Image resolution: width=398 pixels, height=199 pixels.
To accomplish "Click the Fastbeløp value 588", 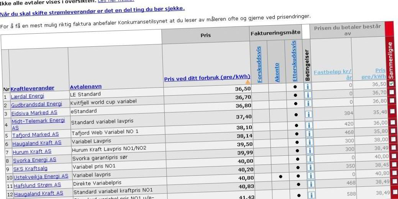I will pyautogui.click(x=351, y=194).
